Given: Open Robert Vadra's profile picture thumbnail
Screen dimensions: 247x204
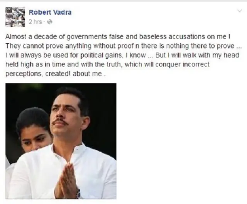Looking at the screenshot, I should (x=15, y=17).
